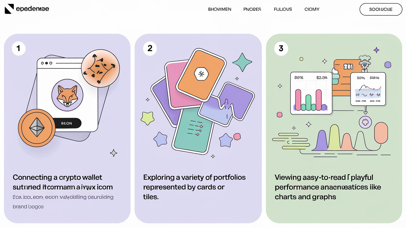The height and width of the screenshot is (228, 406).
Task: Open the BHOWMEN menu item
Action: pyautogui.click(x=219, y=9)
